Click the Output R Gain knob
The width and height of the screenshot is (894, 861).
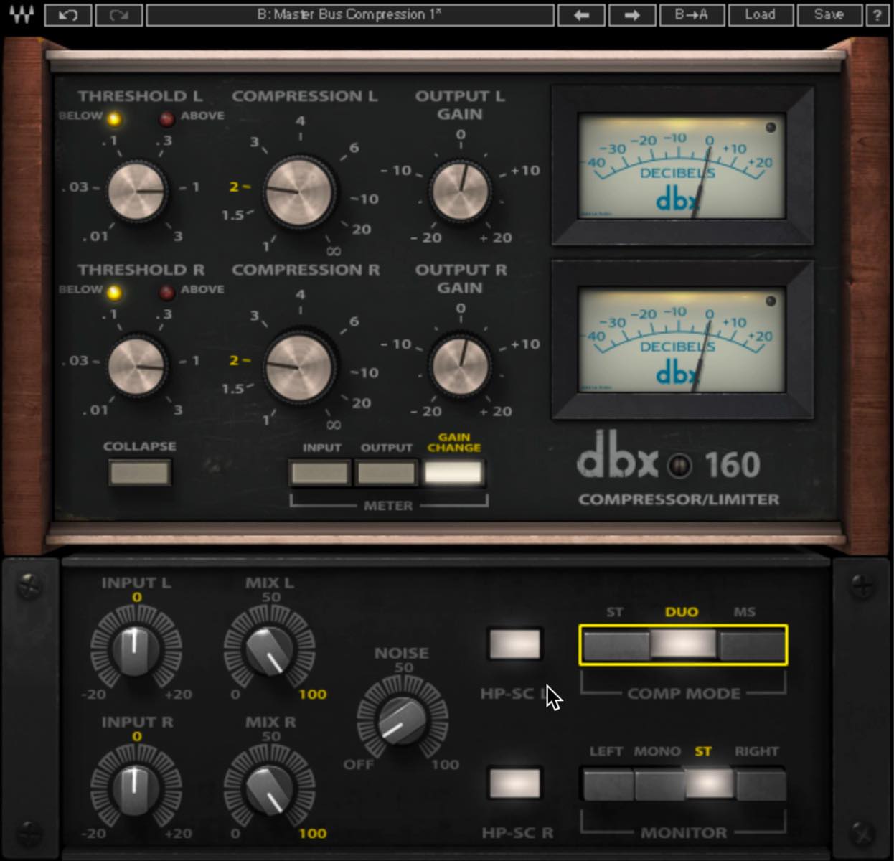tap(460, 365)
